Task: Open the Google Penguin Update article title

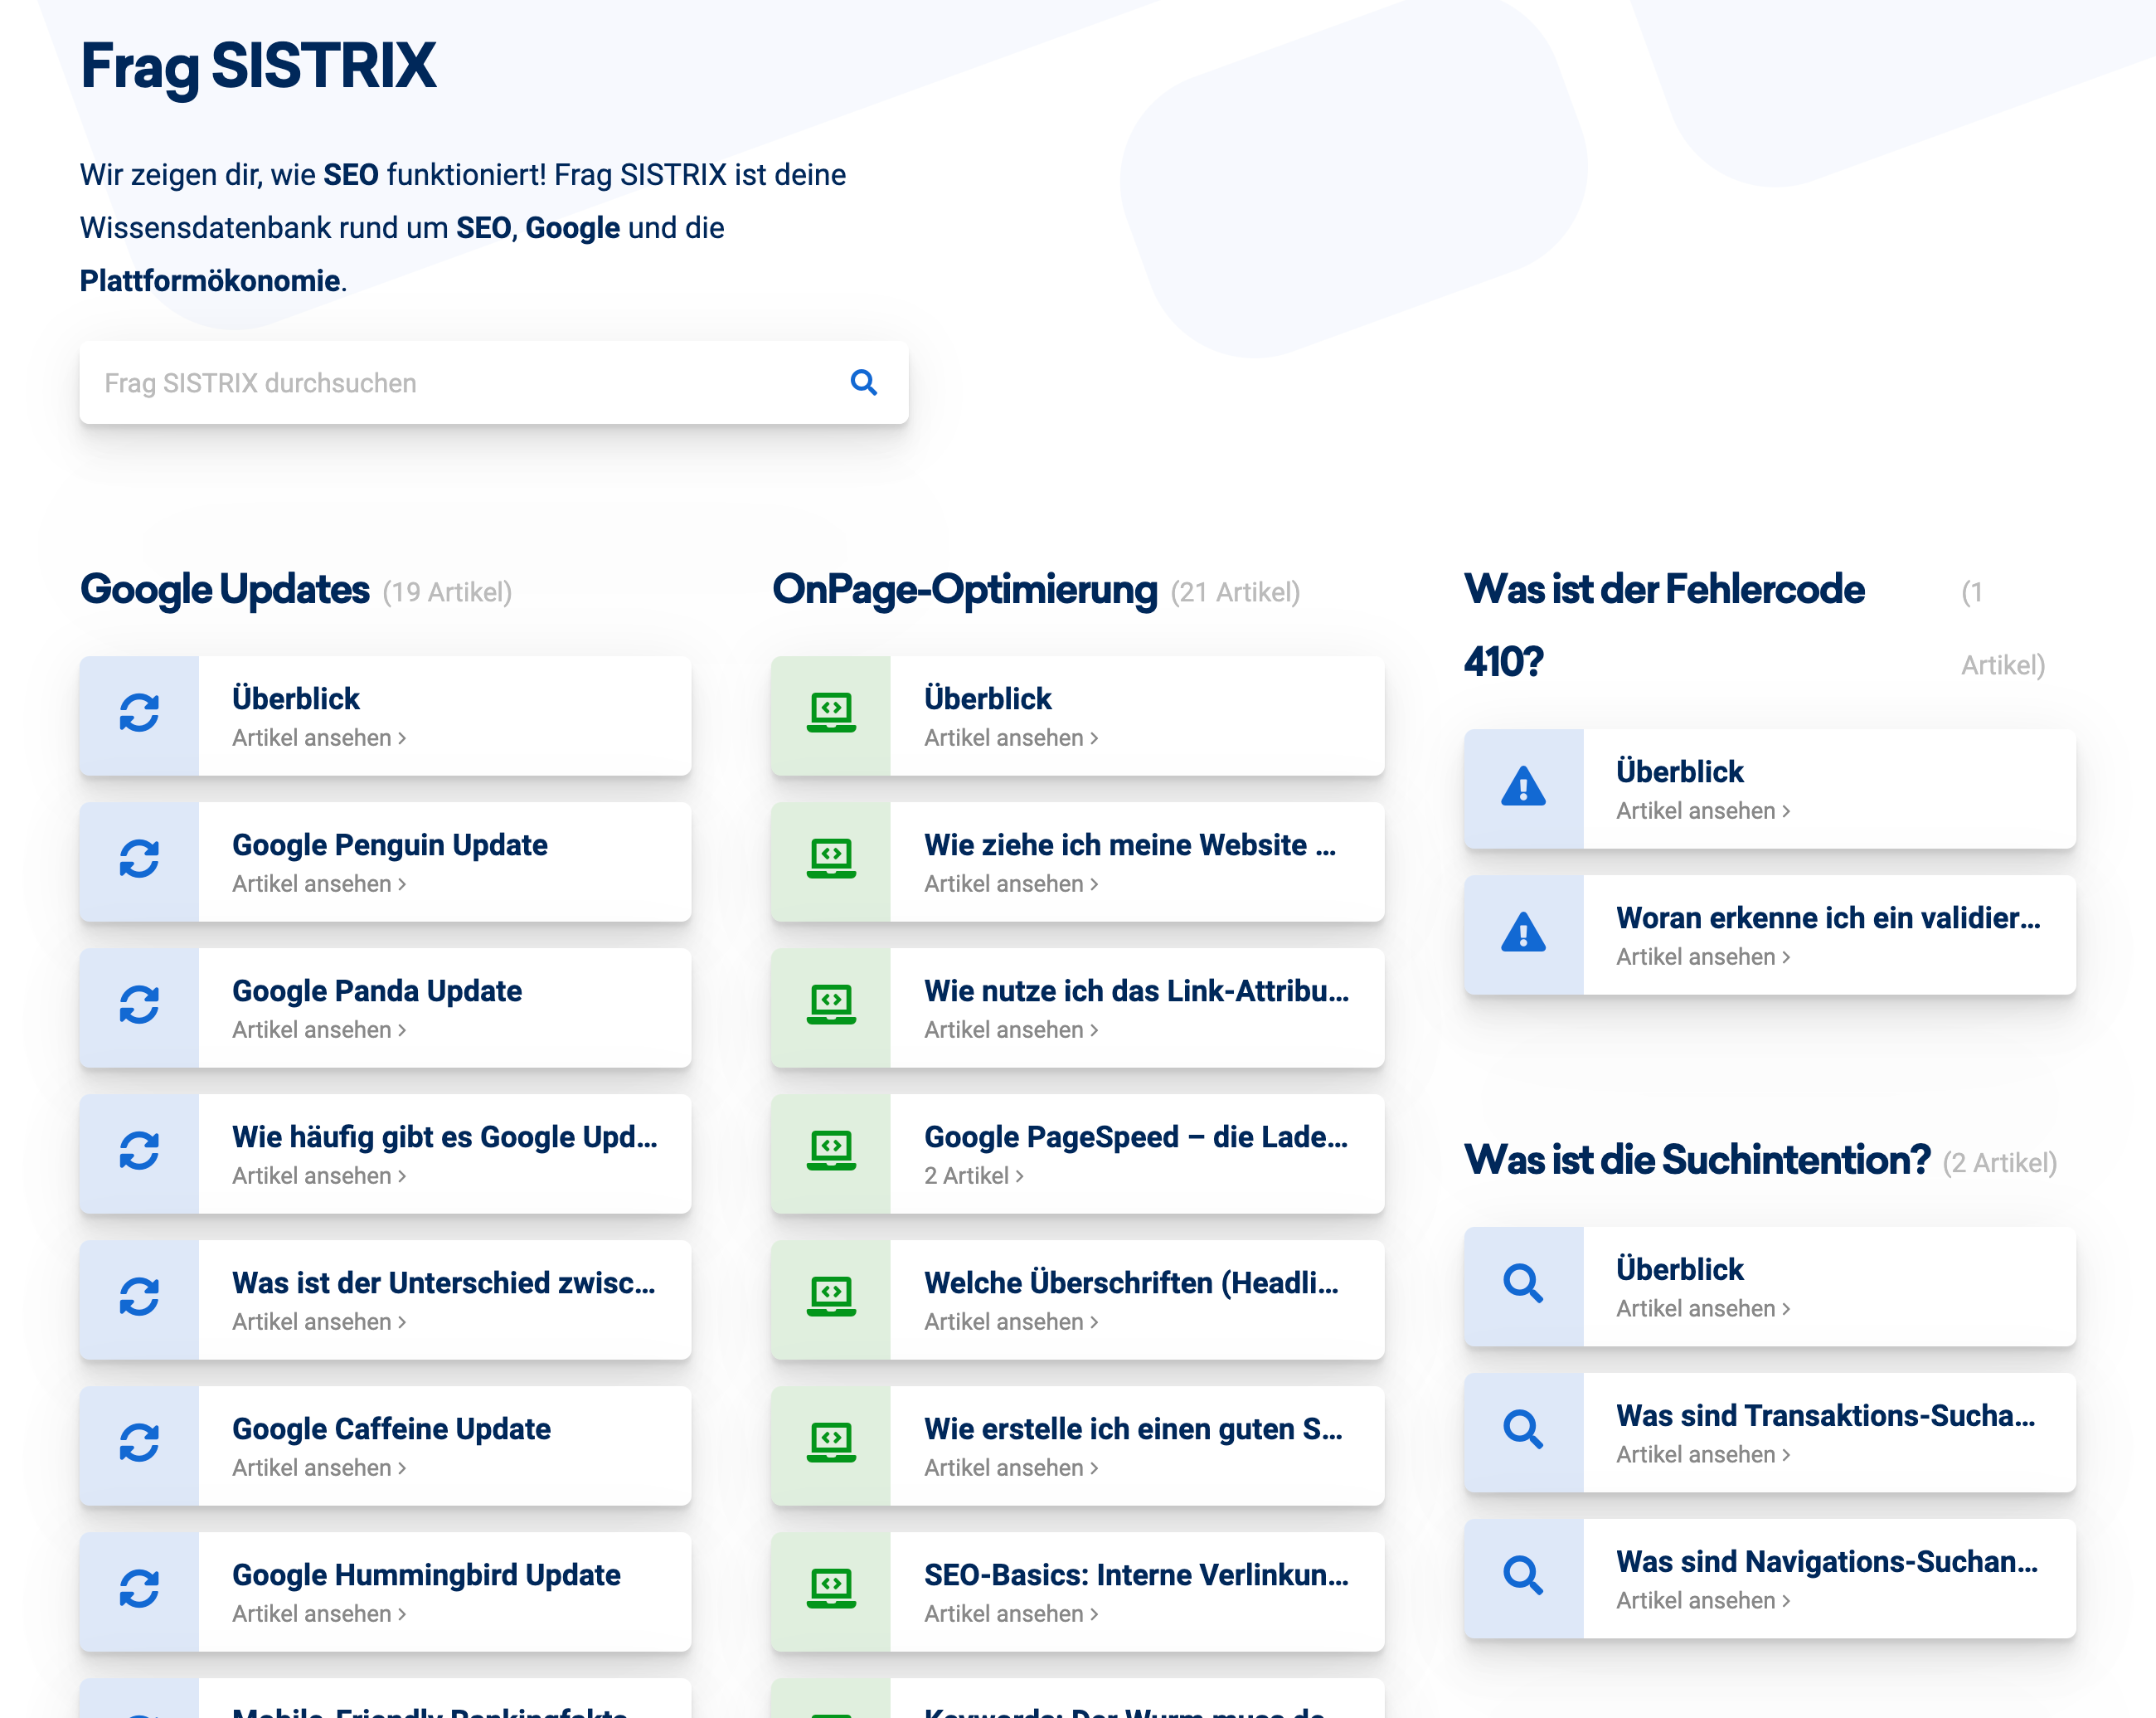Action: click(390, 844)
